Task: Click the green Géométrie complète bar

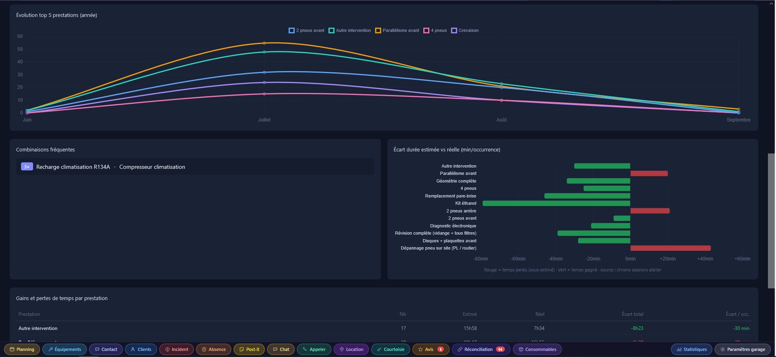Action: (598, 181)
